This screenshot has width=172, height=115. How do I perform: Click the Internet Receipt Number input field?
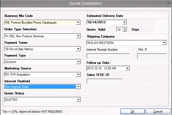coord(108,56)
